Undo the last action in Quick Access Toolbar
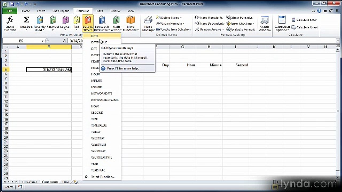The width and height of the screenshot is (342, 192). tap(18, 4)
